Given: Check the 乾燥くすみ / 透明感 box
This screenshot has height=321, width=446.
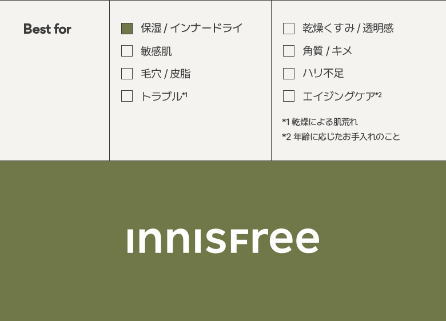Looking at the screenshot, I should pos(289,29).
